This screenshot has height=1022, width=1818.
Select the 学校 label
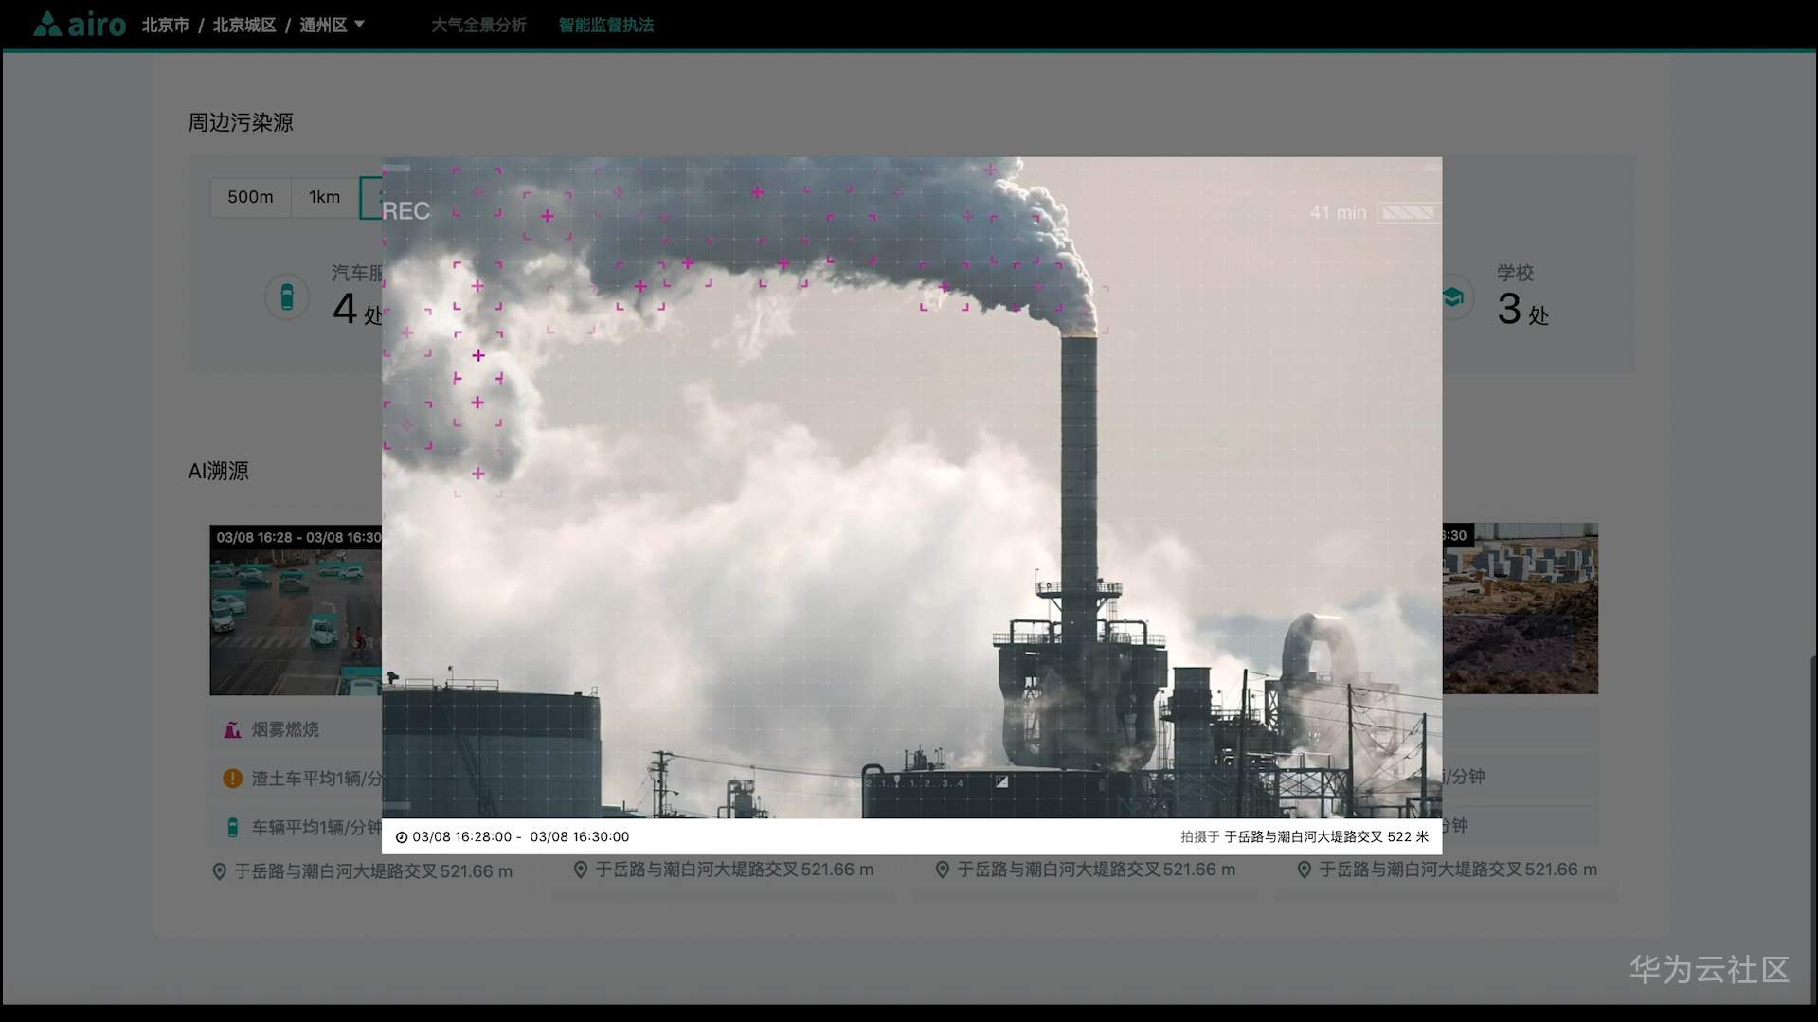coord(1515,273)
